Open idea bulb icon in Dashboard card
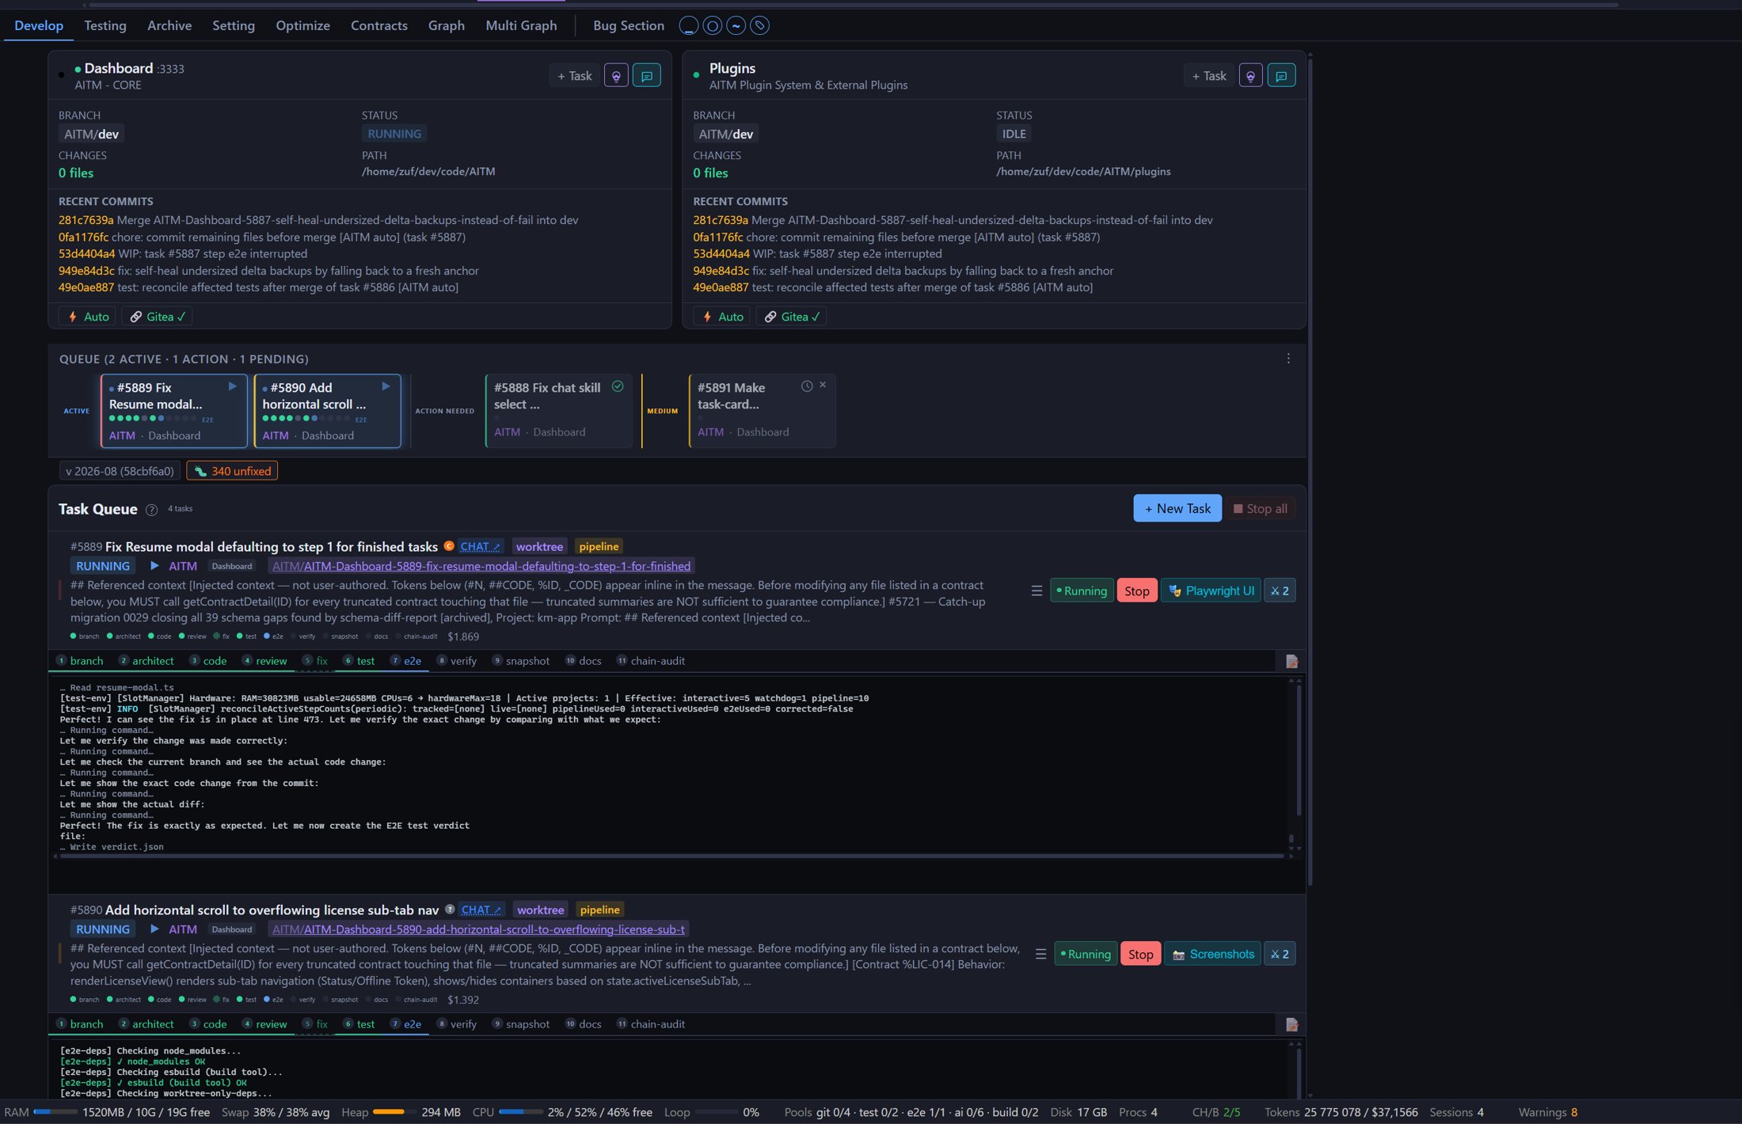This screenshot has width=1742, height=1124. pyautogui.click(x=616, y=76)
